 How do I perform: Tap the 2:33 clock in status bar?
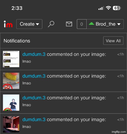point(17,8)
